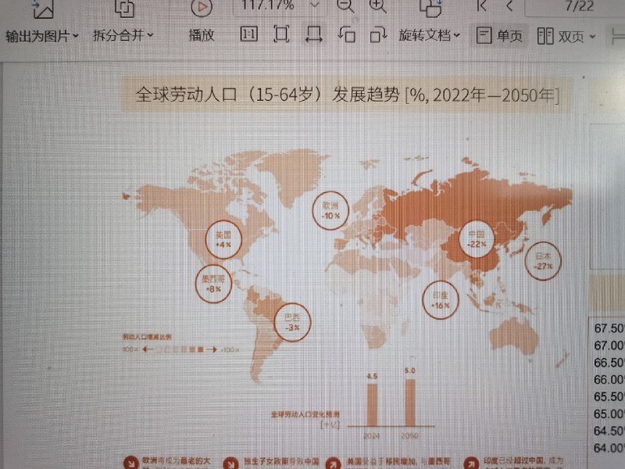Click the split and merge icon
Screen dimensions: 625x469
pos(124,8)
